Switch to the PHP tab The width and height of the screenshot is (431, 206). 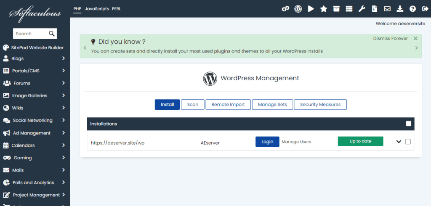(77, 9)
